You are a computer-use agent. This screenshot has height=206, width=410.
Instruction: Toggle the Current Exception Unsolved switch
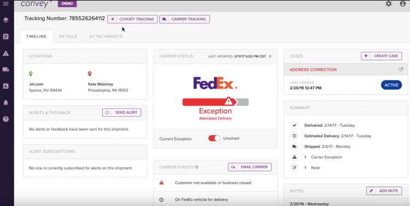pos(214,138)
